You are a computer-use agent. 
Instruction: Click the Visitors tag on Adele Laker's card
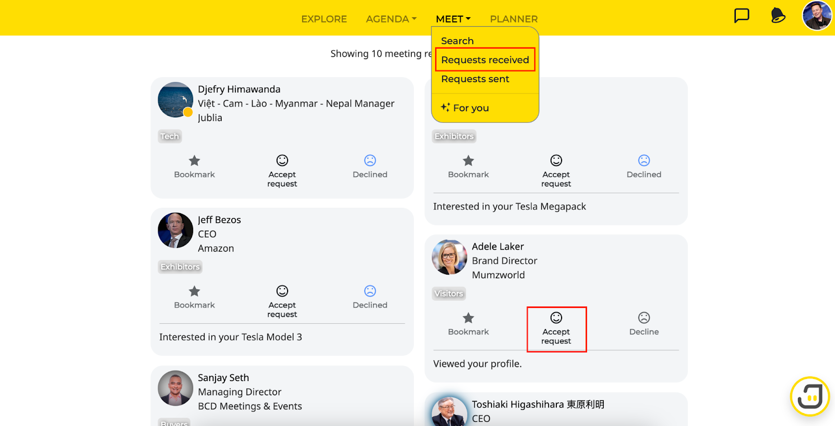tap(449, 293)
